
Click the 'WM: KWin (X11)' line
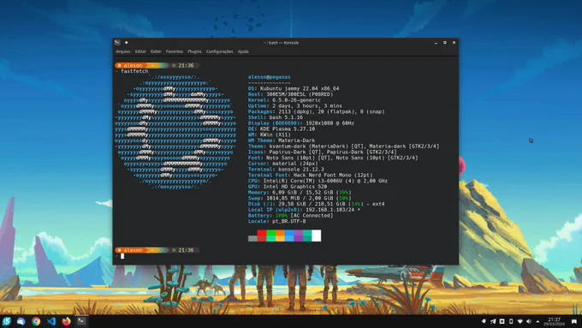[x=269, y=134]
